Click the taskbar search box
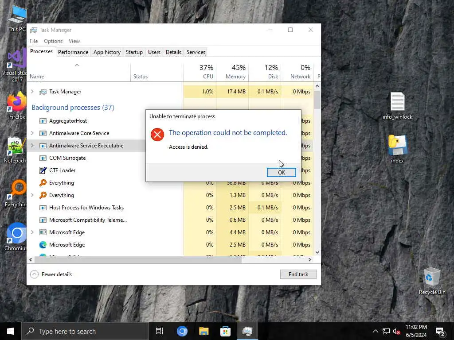Image resolution: width=454 pixels, height=340 pixels. pyautogui.click(x=85, y=331)
